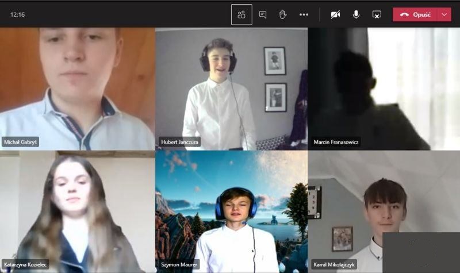Turn camera on
Viewport: 460px width, 273px height.
335,14
